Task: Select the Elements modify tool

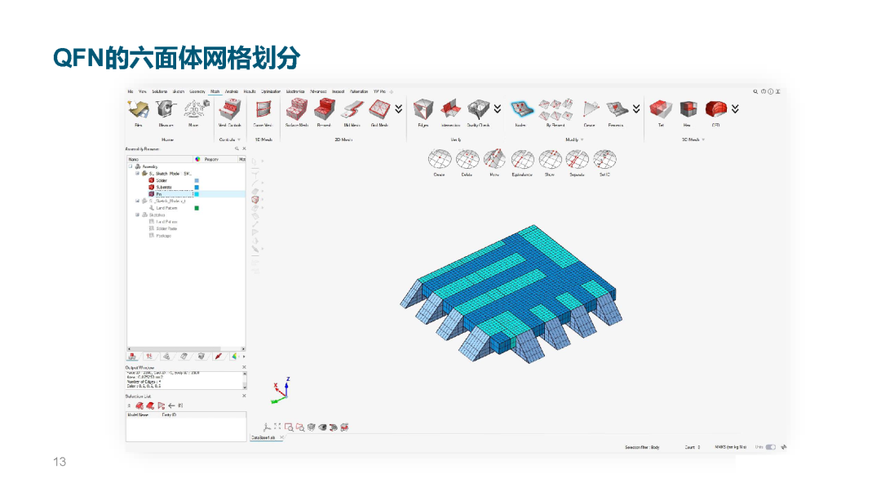Action: tap(616, 113)
